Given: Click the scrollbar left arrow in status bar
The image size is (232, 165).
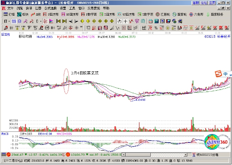Looking at the screenshot, I should pos(124,155).
